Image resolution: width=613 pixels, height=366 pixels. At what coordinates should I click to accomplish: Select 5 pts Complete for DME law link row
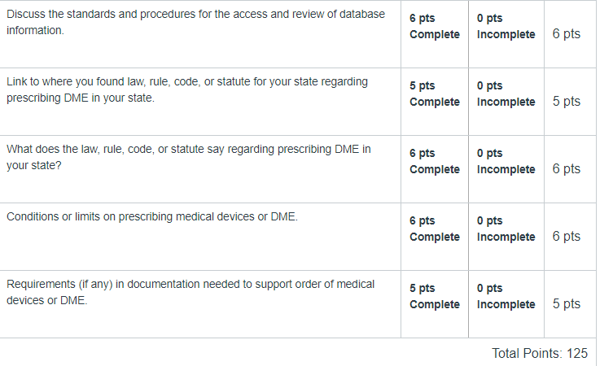click(x=435, y=94)
